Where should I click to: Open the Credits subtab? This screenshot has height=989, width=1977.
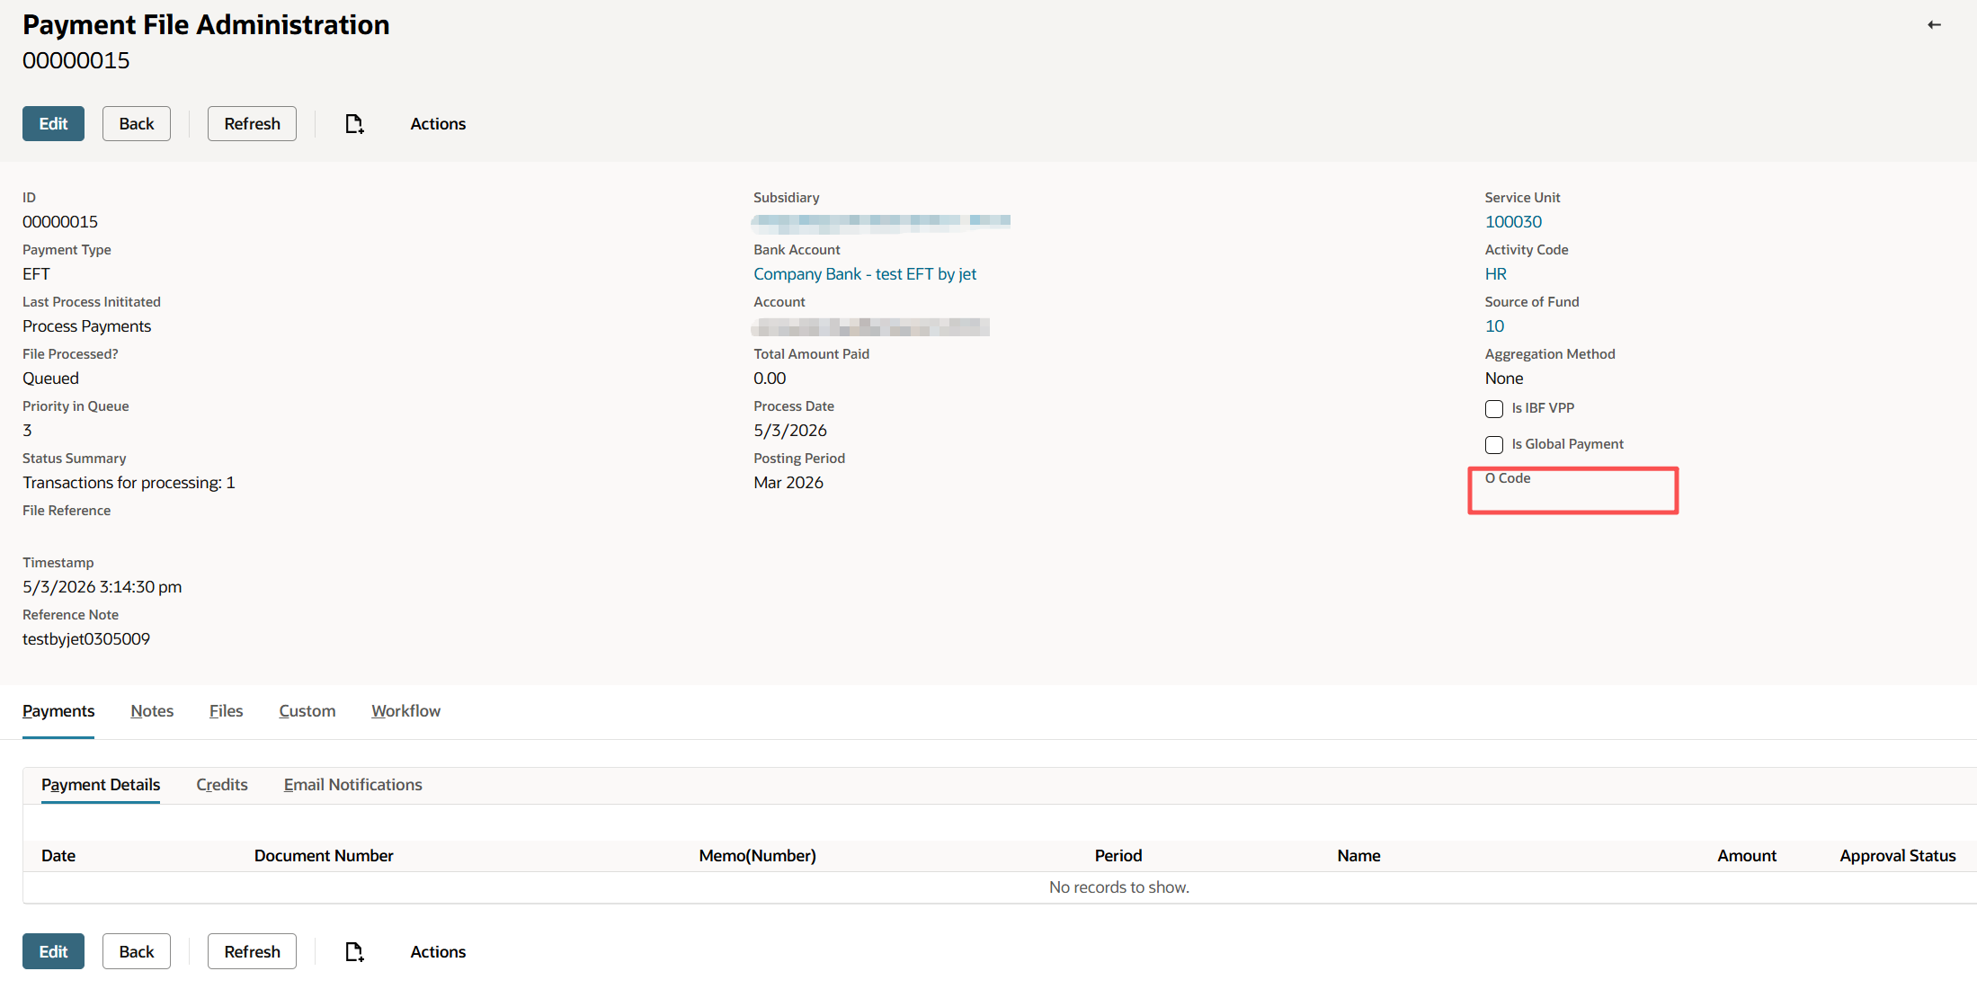pyautogui.click(x=222, y=785)
